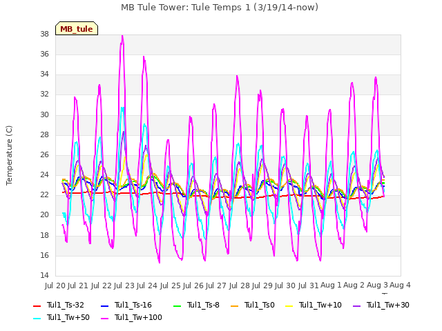Screen dimensions: 442x331
Task: Click the highest magenta peak near 38
Action: 122,37
